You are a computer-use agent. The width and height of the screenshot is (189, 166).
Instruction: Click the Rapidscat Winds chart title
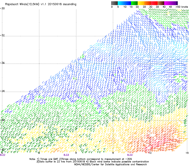click(x=41, y=4)
